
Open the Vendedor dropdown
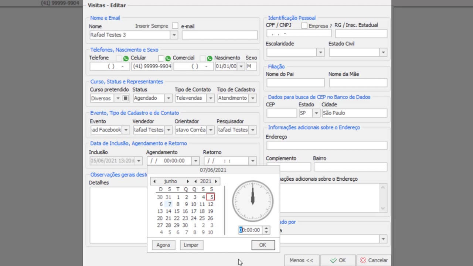coord(168,130)
